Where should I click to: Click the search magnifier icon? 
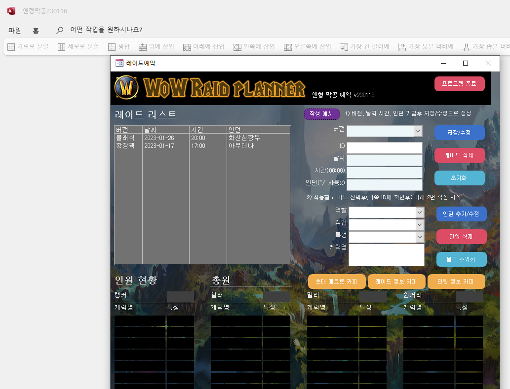pyautogui.click(x=60, y=30)
